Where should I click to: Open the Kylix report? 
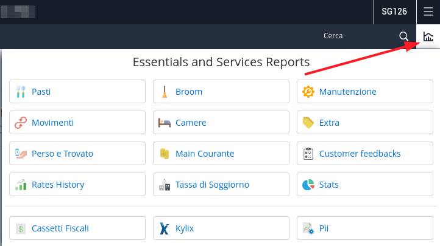(221, 228)
